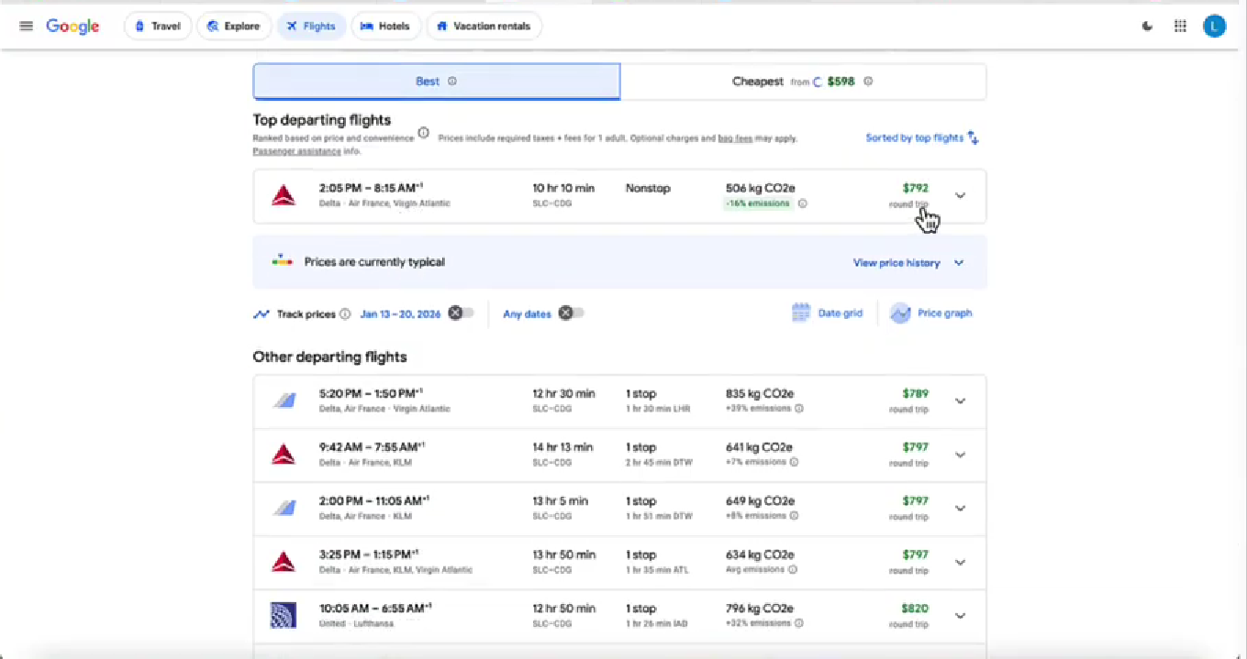Expand the $792 nonstop Delta flight details
Screen dimensions: 1247x659
(x=960, y=195)
